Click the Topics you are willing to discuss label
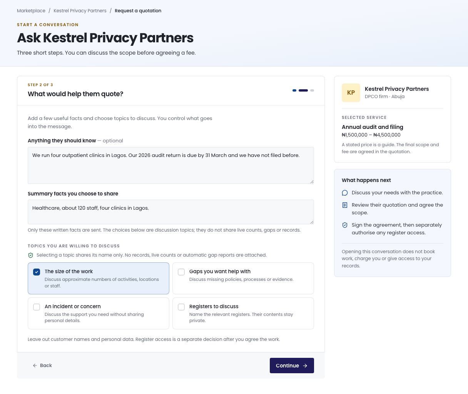 [74, 246]
